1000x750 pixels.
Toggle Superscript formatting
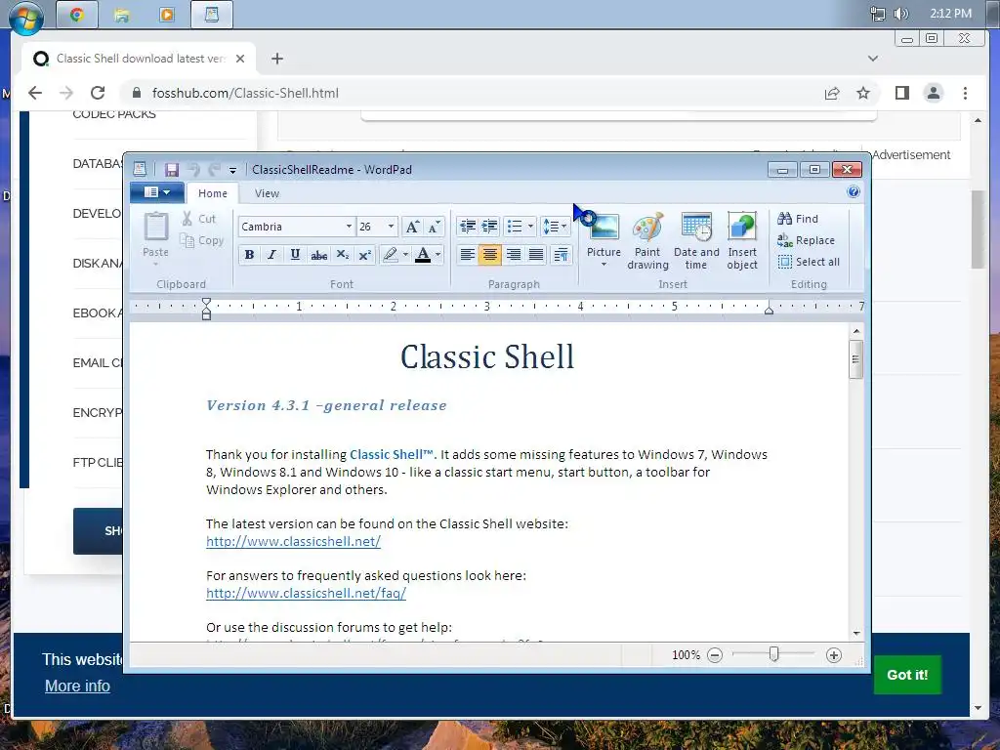(365, 255)
